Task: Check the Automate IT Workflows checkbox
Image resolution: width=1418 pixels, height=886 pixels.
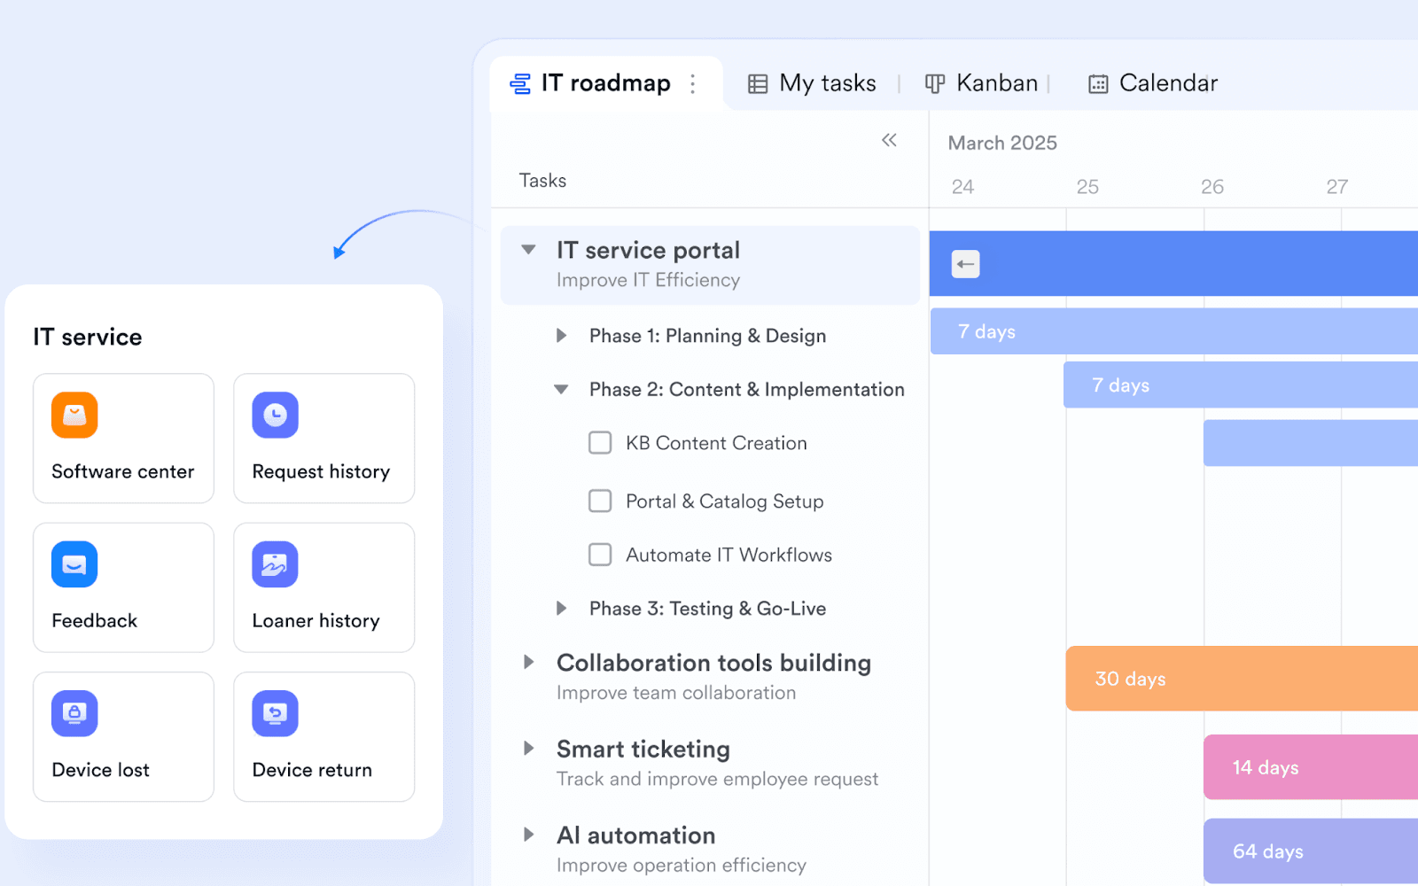Action: point(600,555)
